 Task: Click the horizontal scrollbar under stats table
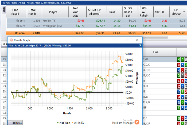click(155, 38)
